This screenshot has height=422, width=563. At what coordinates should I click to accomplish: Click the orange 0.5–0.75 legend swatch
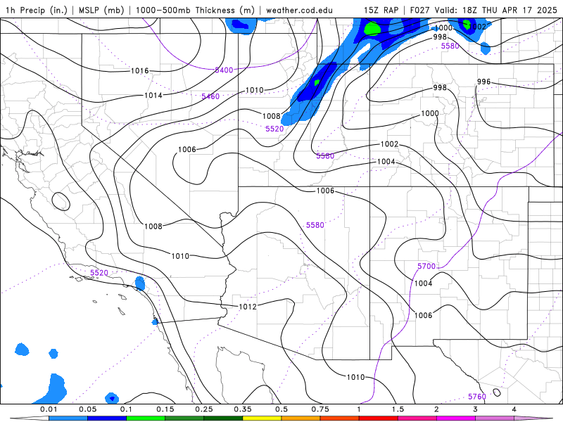[x=301, y=418]
